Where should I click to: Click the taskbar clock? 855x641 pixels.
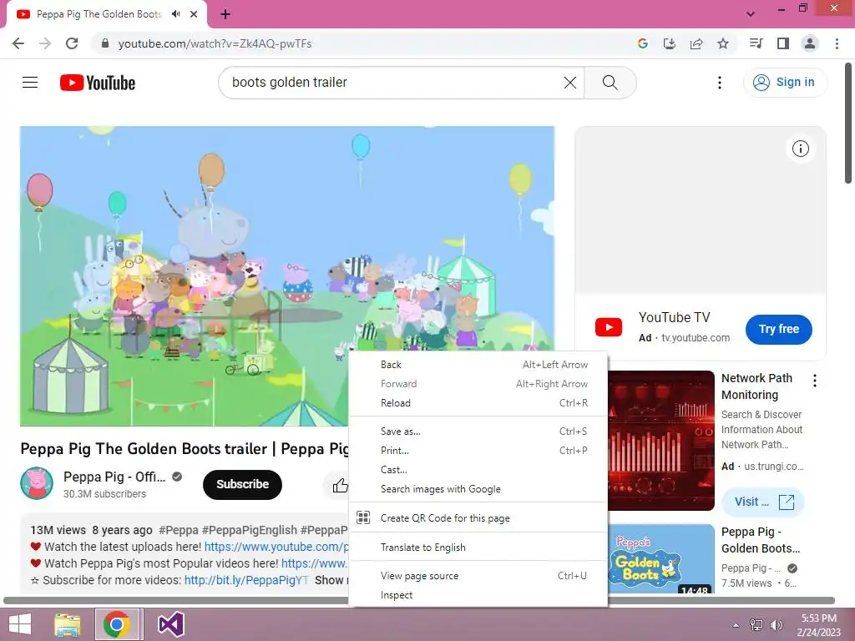(818, 625)
